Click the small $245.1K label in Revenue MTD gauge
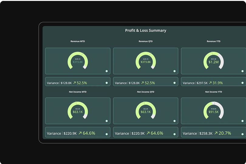This screenshot has width=246, height=164. (x=78, y=59)
